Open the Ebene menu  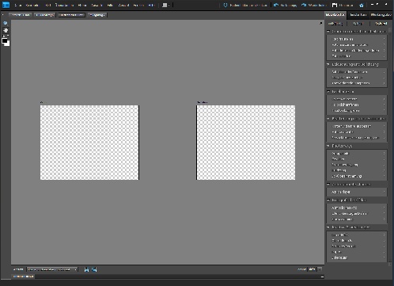(x=82, y=5)
